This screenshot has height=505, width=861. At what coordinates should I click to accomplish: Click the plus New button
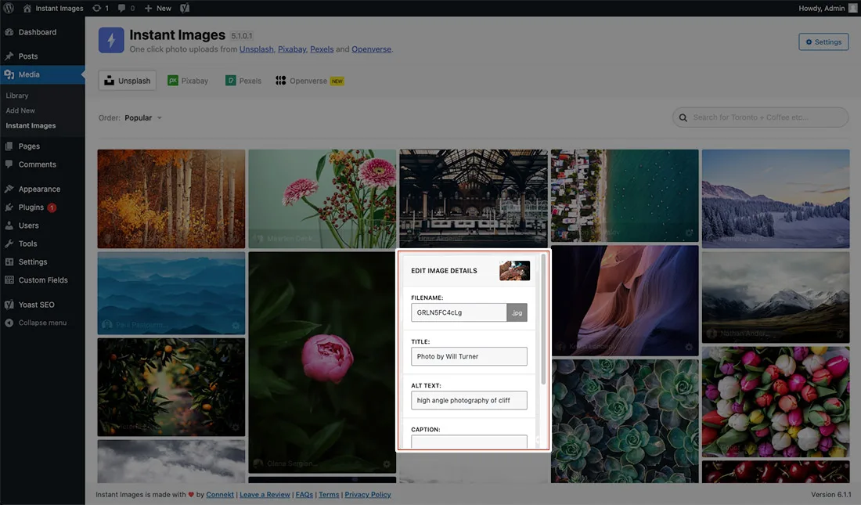[157, 9]
